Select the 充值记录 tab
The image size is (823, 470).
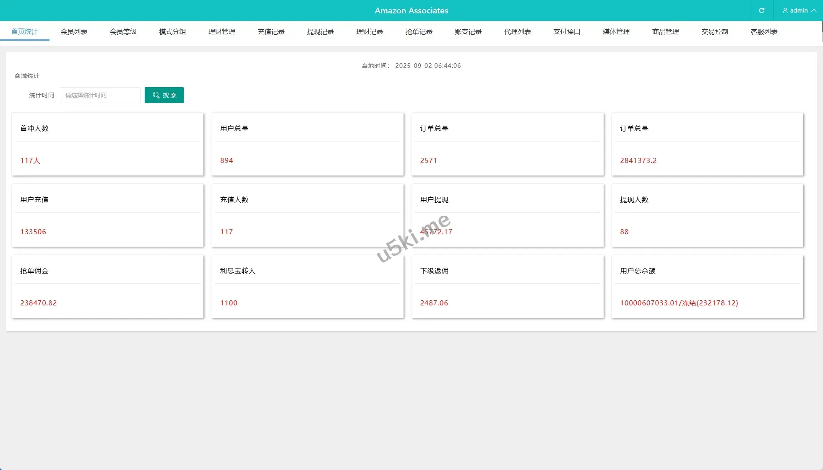pos(271,32)
